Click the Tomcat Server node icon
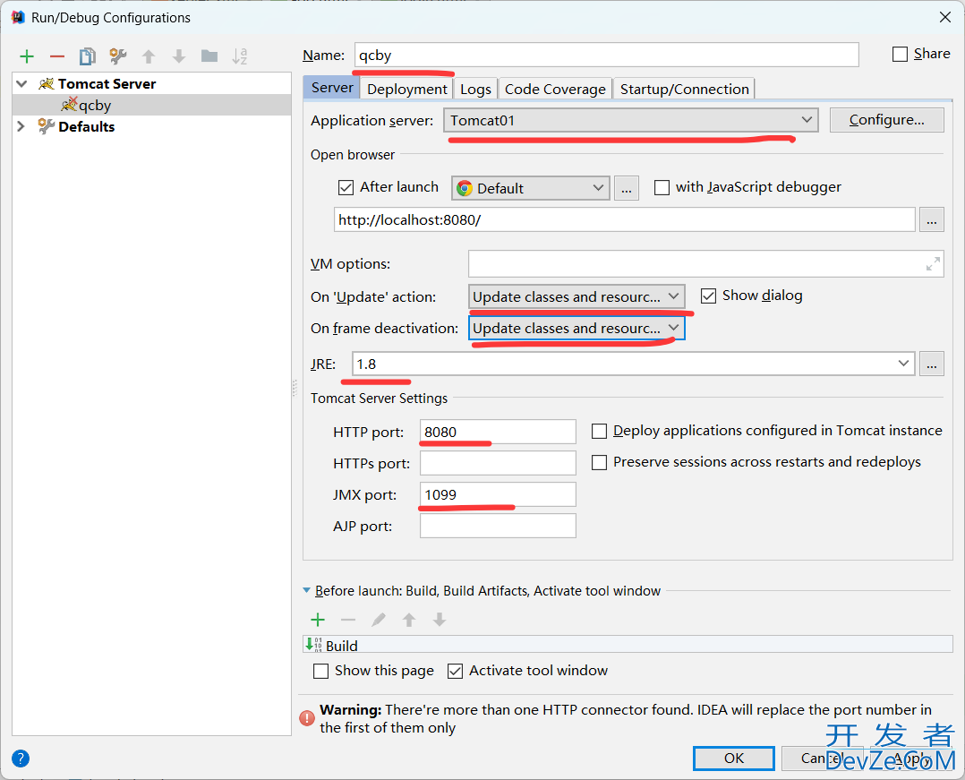This screenshot has width=965, height=780. click(x=47, y=83)
